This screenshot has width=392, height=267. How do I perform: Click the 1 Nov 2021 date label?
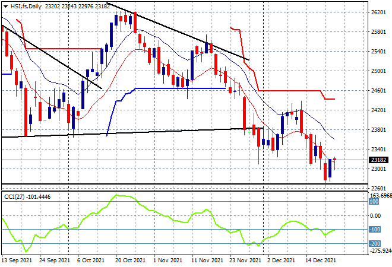pos(167,260)
